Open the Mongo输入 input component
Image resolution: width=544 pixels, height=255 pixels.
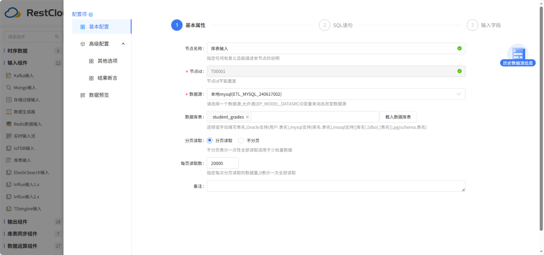pos(24,87)
